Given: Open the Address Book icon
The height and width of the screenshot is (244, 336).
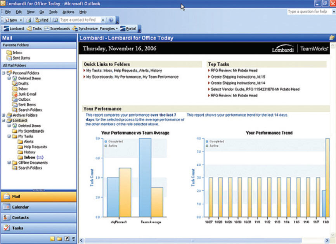Looking at the screenshot, I should (x=55, y=20).
